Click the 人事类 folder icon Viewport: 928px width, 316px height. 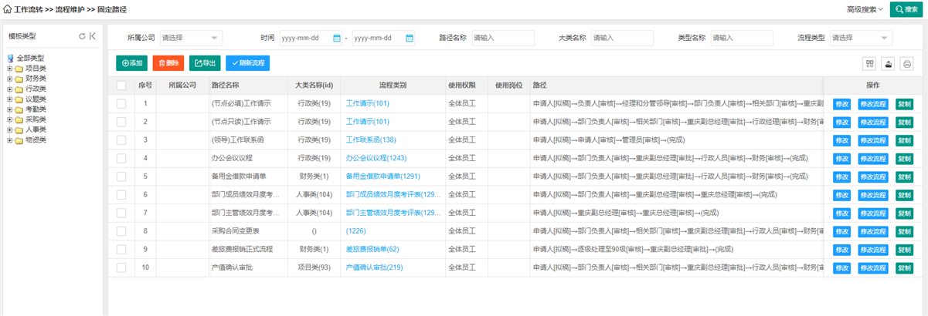pos(19,129)
